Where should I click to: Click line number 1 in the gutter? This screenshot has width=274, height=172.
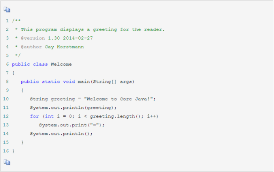coord(7,21)
